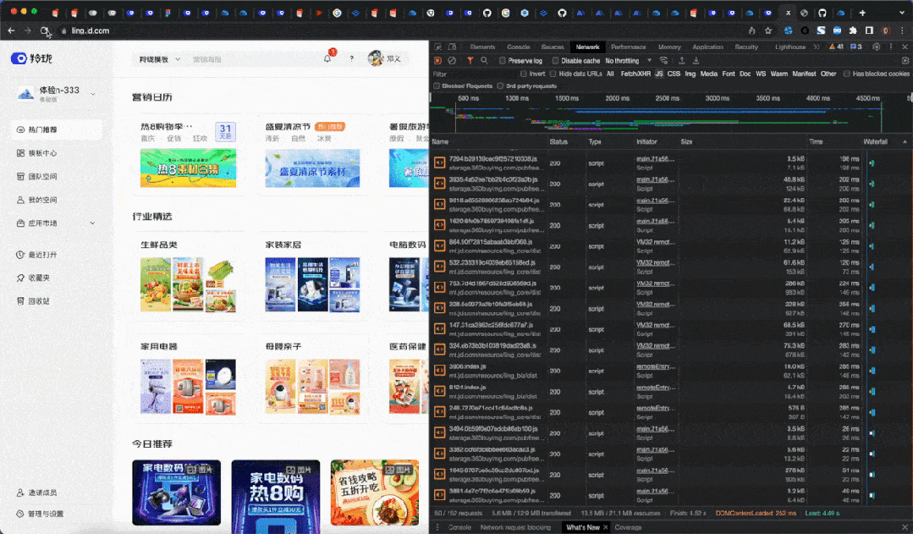Viewport: 913px width, 534px height.
Task: Switch to the Sources tab
Action: pos(552,47)
